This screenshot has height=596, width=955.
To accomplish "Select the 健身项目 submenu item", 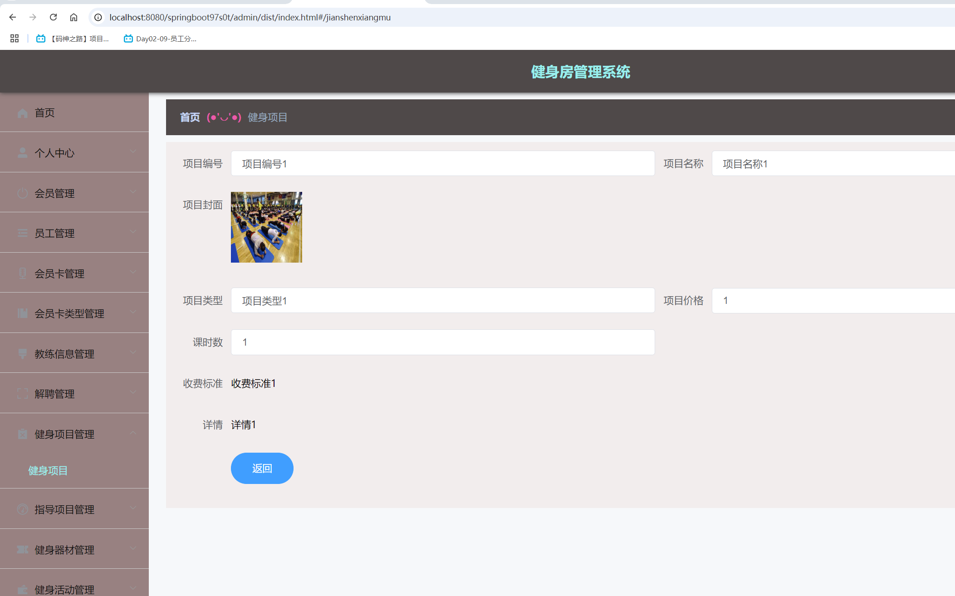I will 48,471.
